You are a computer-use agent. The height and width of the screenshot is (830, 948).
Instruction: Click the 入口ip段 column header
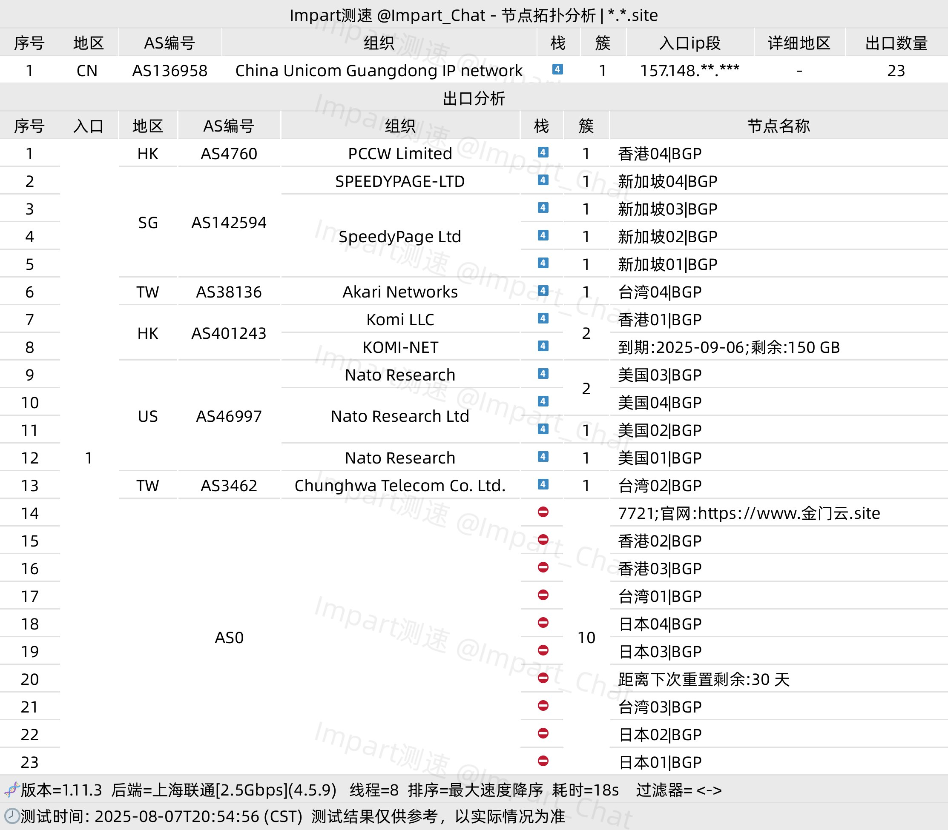(x=690, y=43)
